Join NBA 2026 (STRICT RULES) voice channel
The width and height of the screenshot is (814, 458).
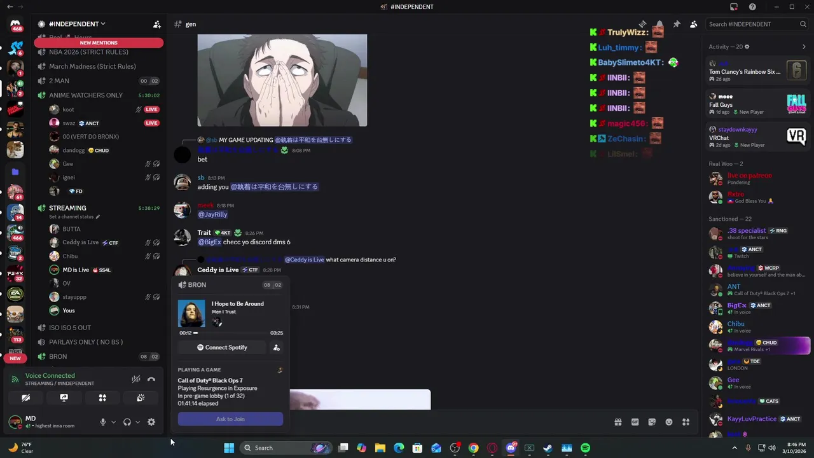[x=99, y=52]
